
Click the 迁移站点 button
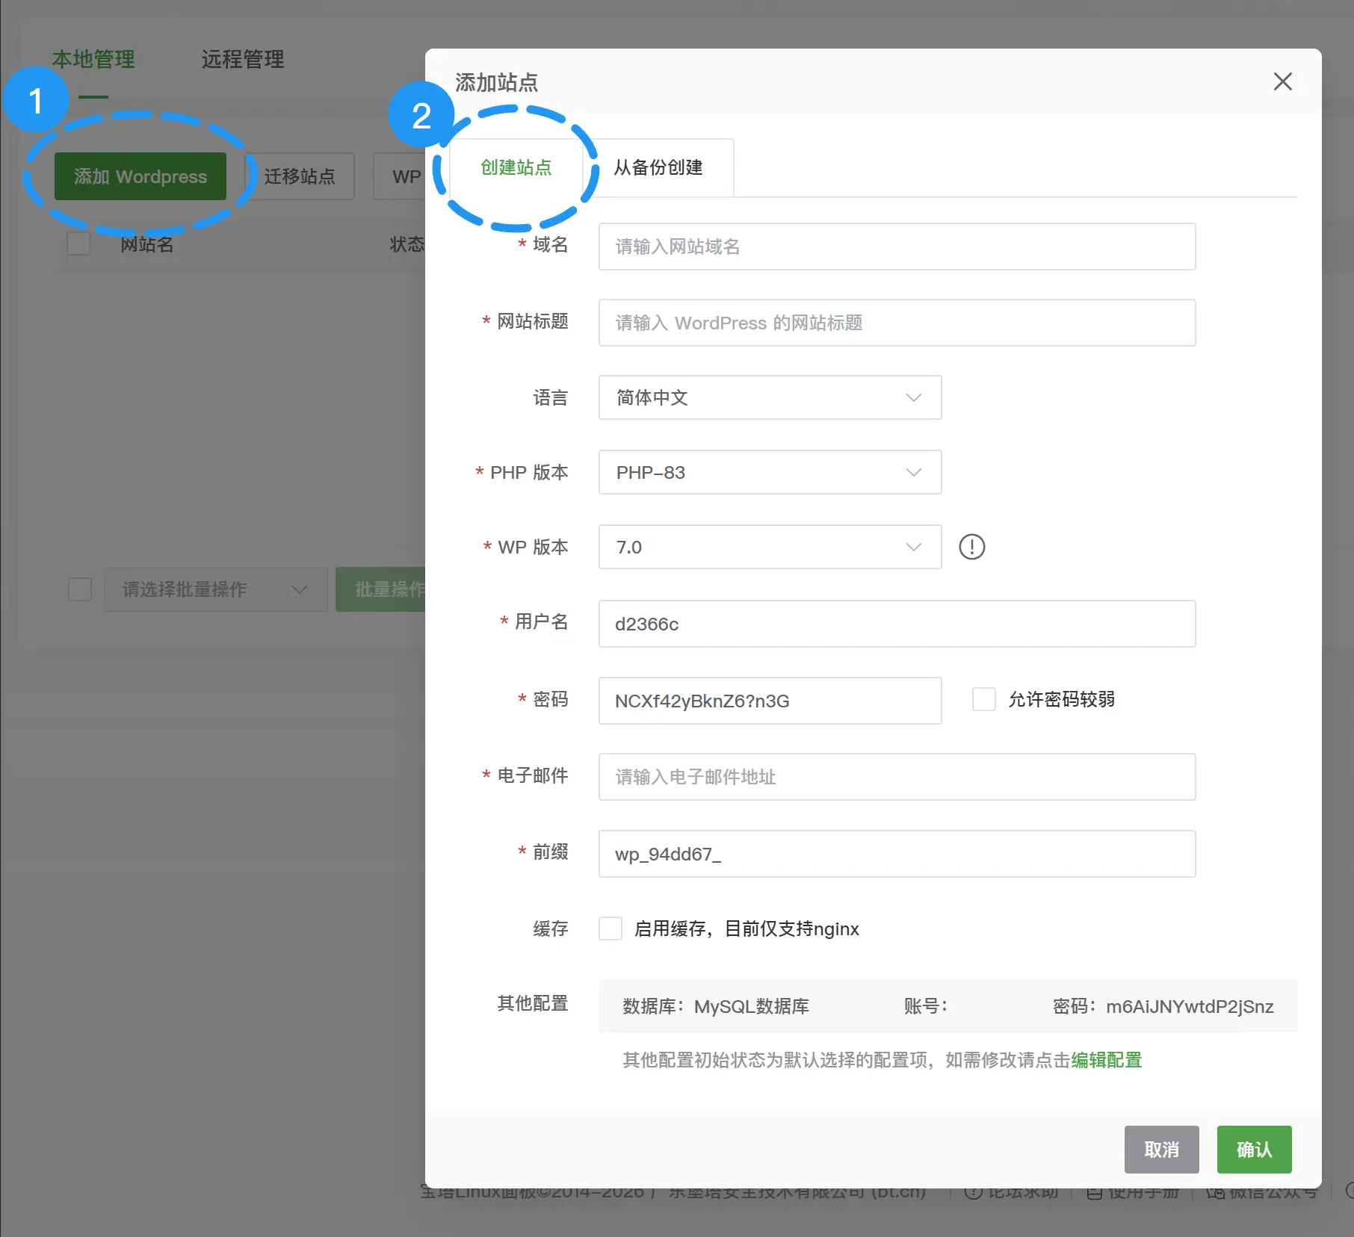pyautogui.click(x=300, y=176)
